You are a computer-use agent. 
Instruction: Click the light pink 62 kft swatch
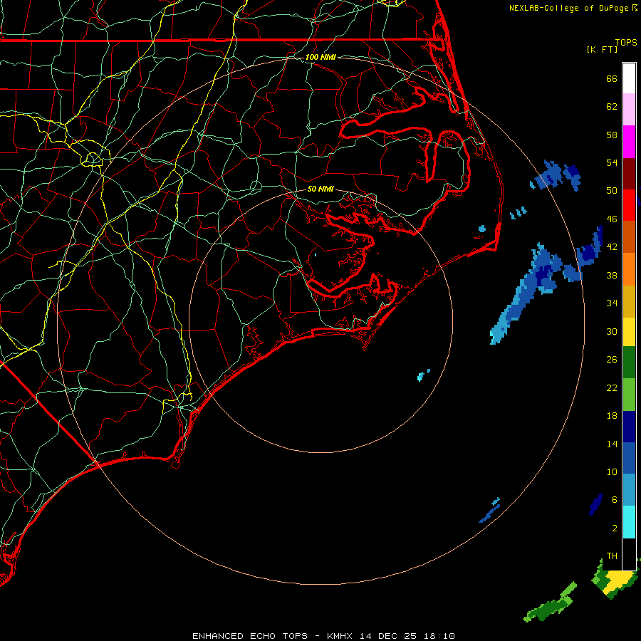click(x=629, y=110)
